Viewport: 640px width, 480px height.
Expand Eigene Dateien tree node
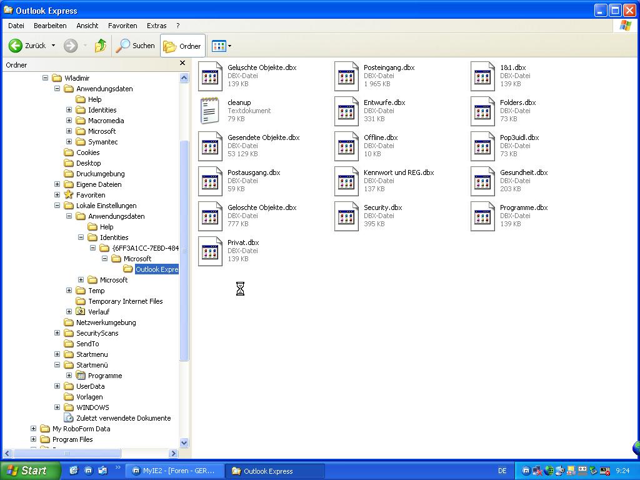[x=57, y=184]
